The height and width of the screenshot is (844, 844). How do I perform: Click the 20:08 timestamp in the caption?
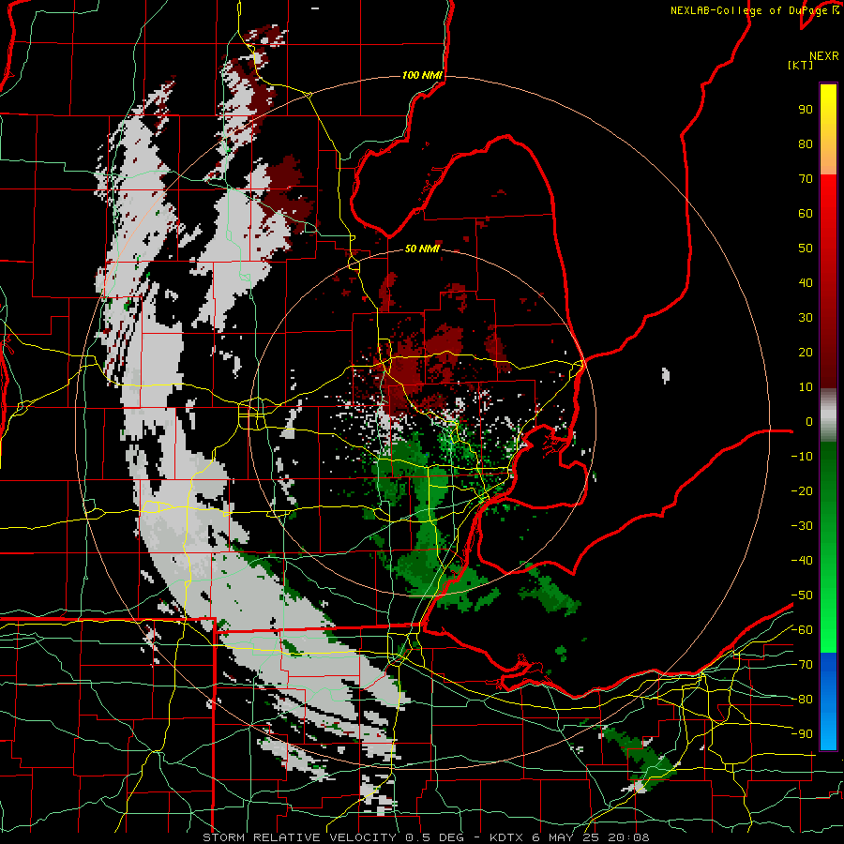(x=627, y=837)
